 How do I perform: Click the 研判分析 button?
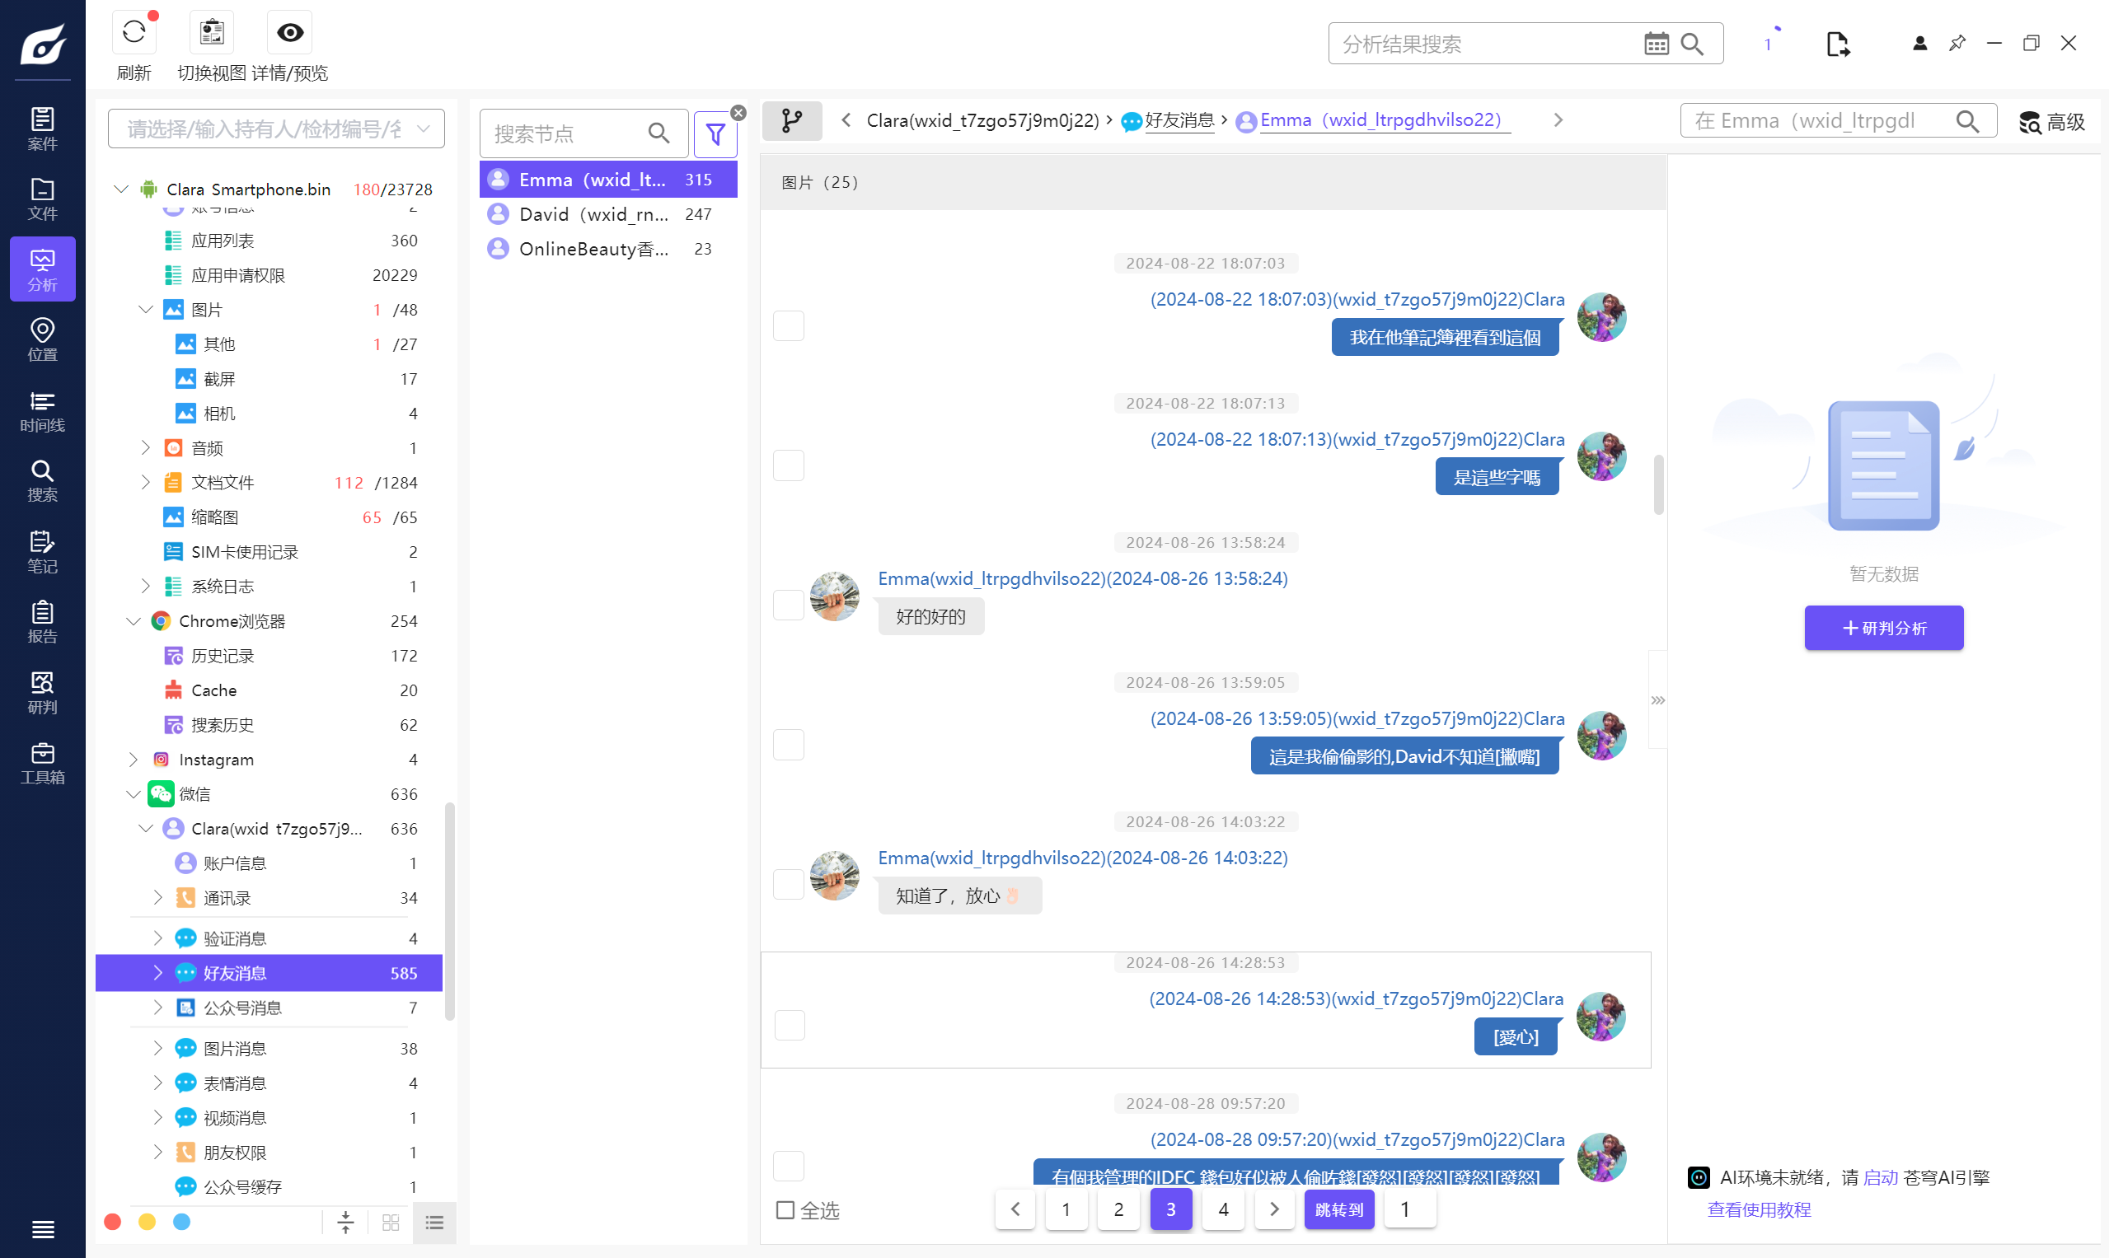click(x=1882, y=628)
